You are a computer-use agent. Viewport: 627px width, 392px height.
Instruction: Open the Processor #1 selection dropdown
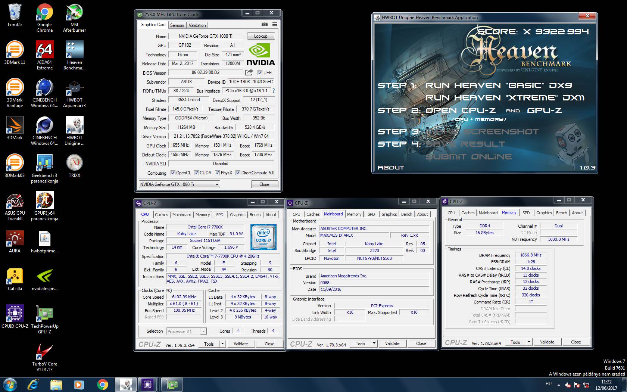187,331
